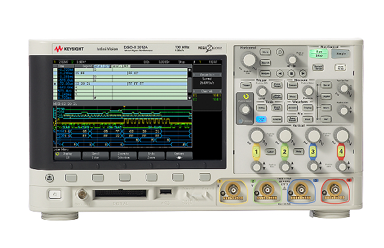
Task: Click the Serial bus button
Action: [326, 85]
